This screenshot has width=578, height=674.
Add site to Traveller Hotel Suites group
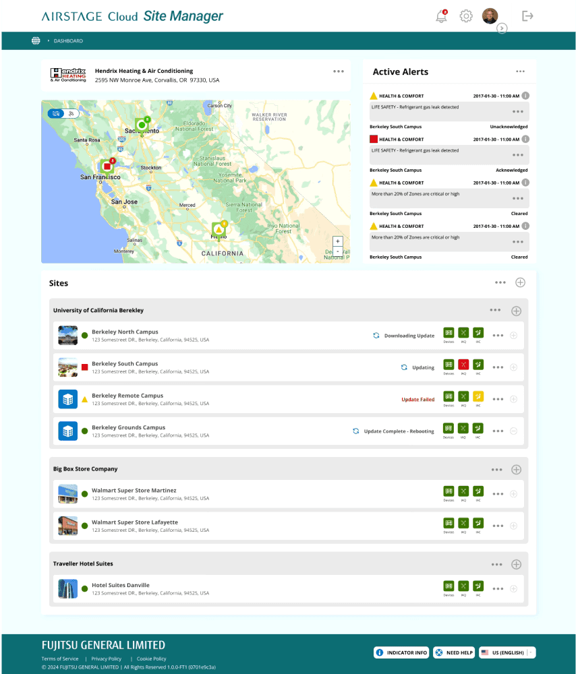tap(517, 564)
